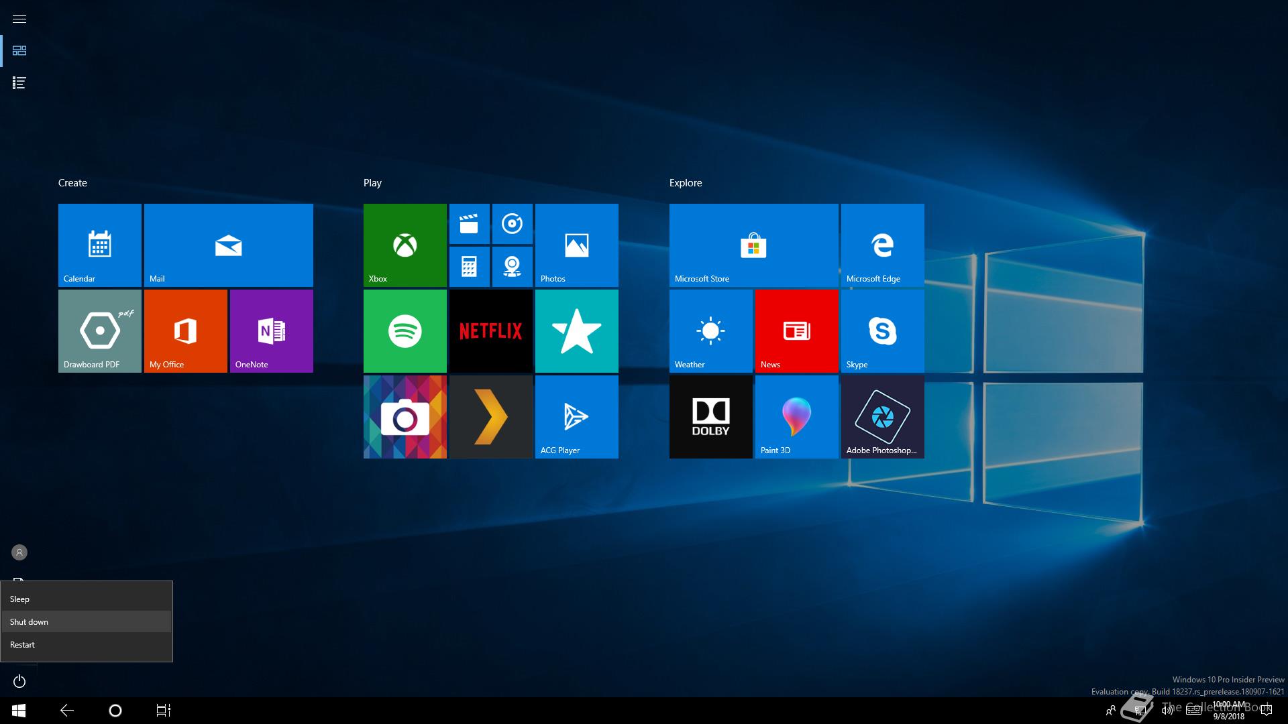
Task: Open Adobe Photoshop Express tile
Action: pyautogui.click(x=883, y=417)
